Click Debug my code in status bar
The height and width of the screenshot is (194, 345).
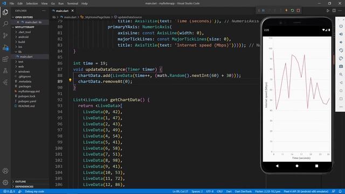pyautogui.click(x=34, y=191)
